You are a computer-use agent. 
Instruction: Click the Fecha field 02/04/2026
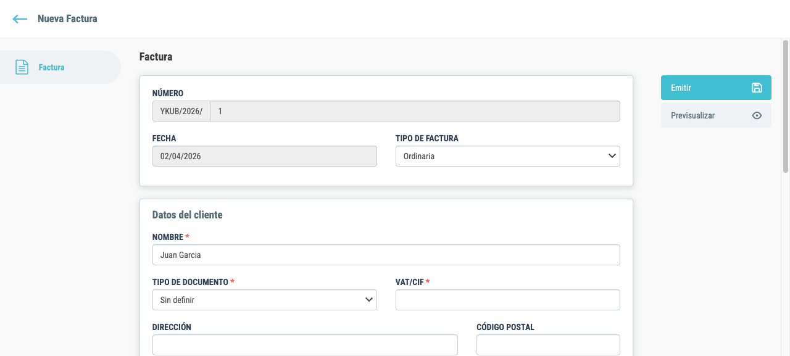click(264, 156)
